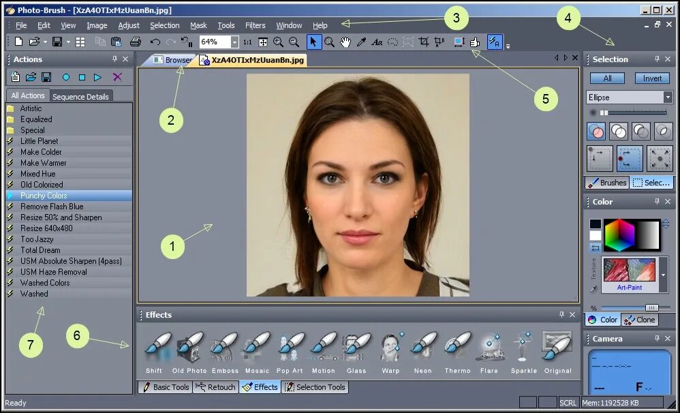
Task: Pick the eyedropper color picker tool
Action: tap(361, 42)
